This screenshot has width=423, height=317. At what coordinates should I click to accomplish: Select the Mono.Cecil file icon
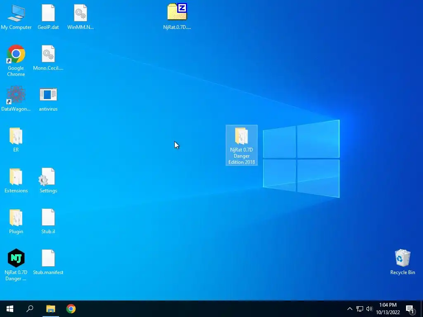48,58
